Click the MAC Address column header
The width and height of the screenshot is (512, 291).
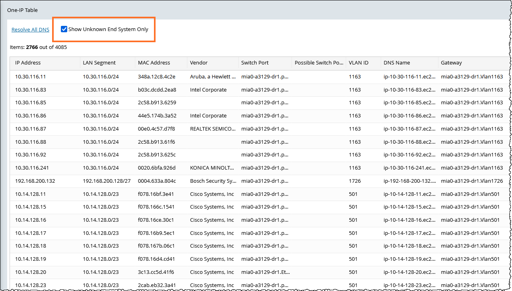(x=154, y=62)
